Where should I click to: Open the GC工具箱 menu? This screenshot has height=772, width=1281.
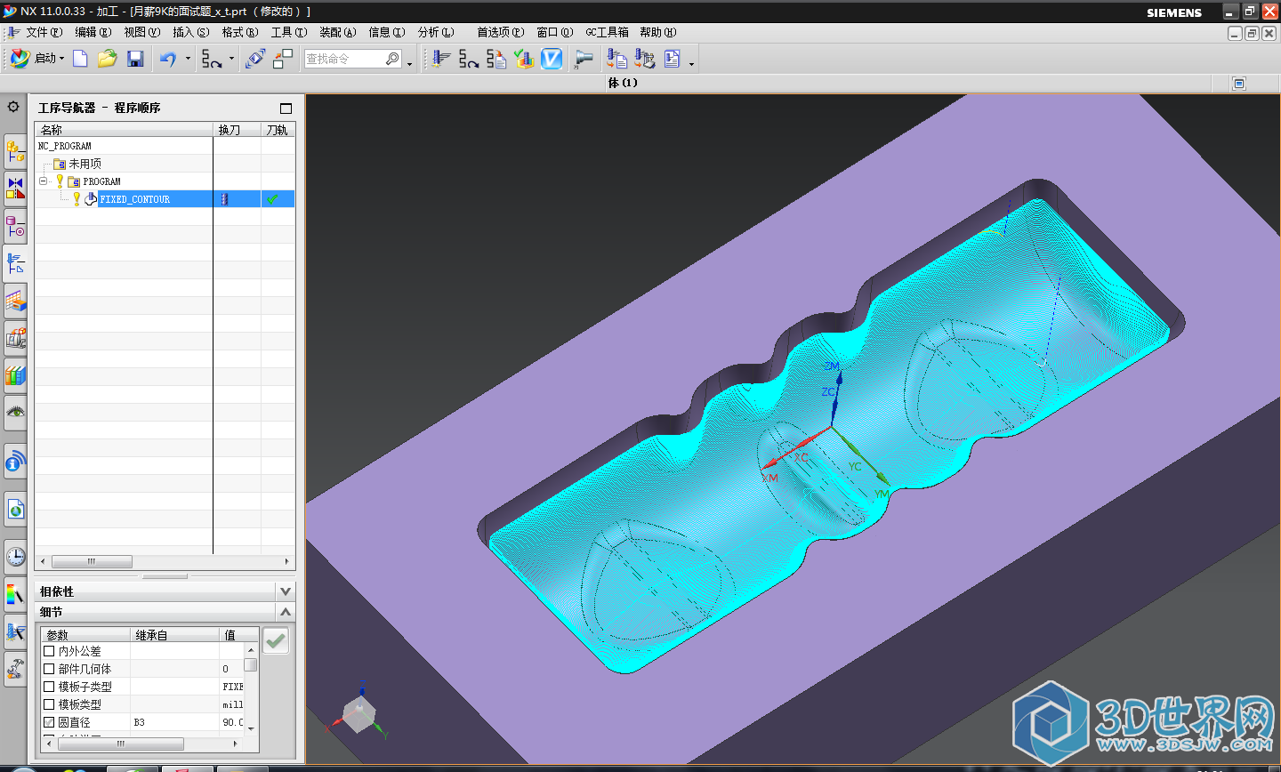[x=607, y=32]
